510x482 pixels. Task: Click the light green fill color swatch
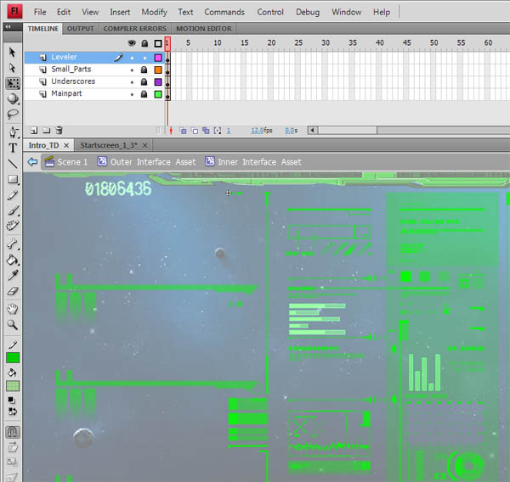(13, 386)
